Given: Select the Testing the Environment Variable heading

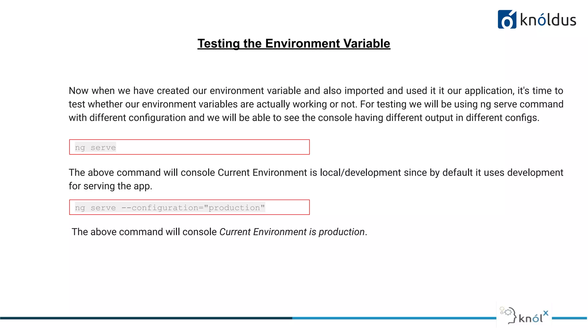Looking at the screenshot, I should [294, 44].
